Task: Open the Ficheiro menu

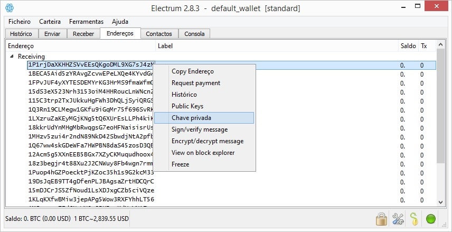Action: click(x=20, y=22)
